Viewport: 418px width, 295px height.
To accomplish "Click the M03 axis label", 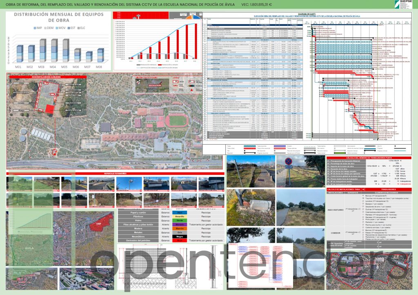I will coord(41,67).
